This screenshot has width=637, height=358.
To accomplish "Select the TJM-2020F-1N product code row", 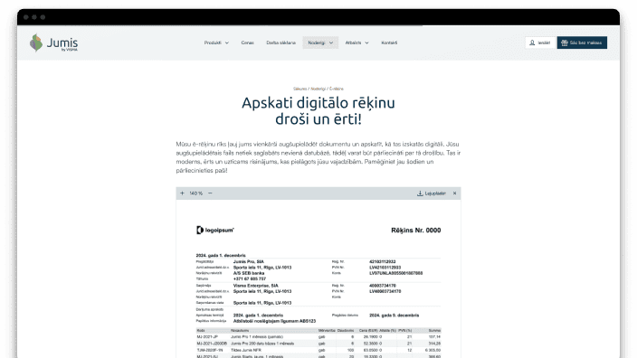I will point(318,350).
